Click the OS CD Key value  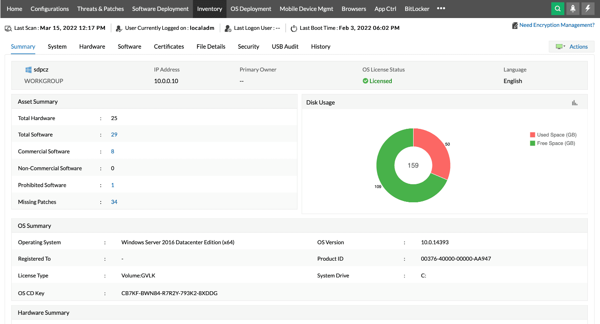[169, 293]
